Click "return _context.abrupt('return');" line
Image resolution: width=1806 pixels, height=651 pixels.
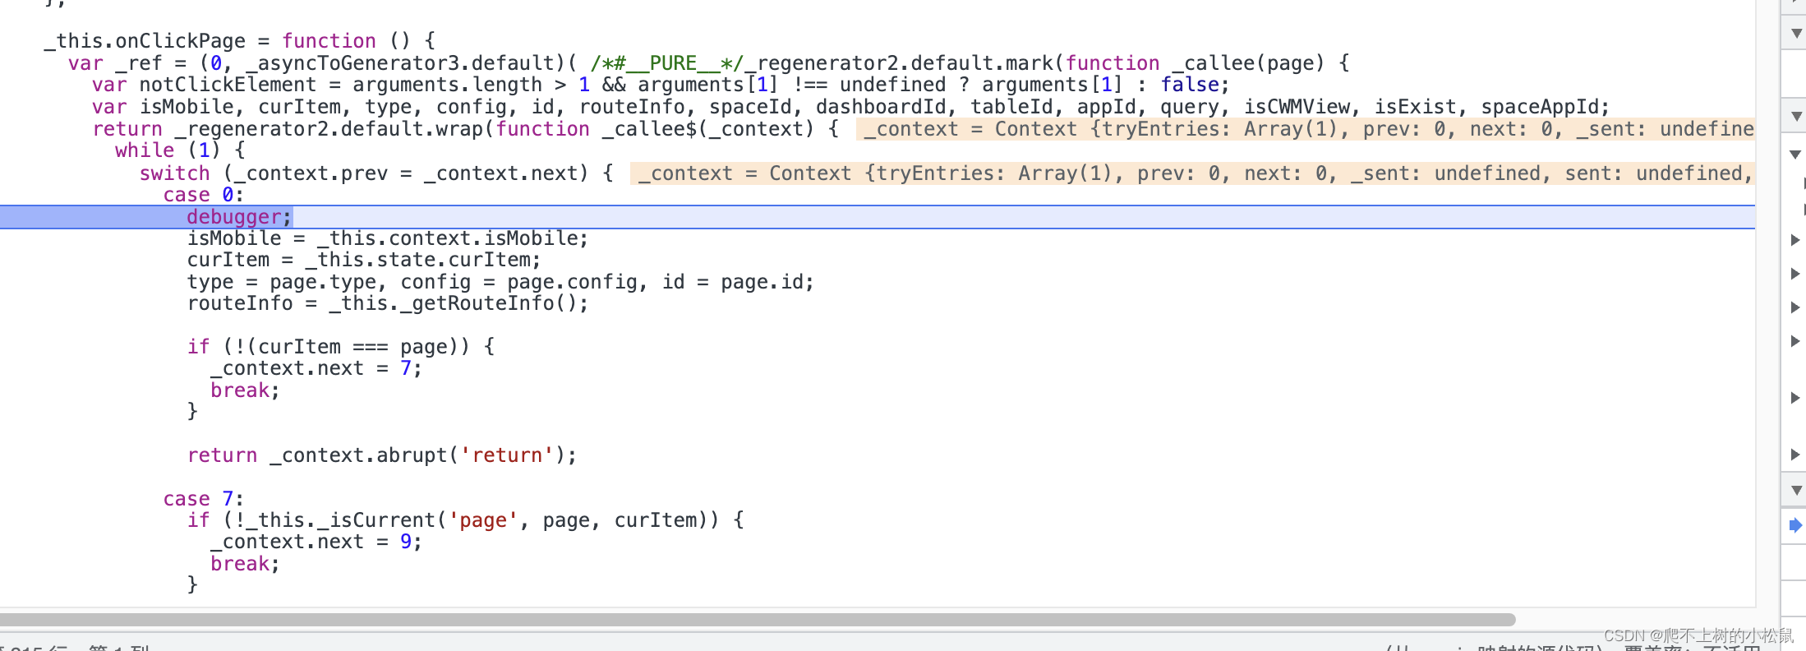pyautogui.click(x=382, y=455)
